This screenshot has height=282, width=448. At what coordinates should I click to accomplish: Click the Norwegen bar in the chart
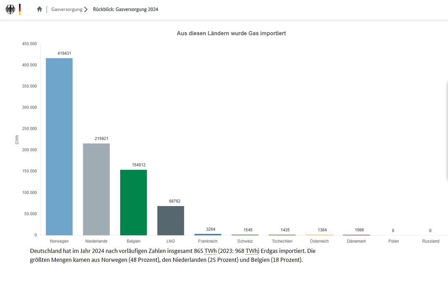pyautogui.click(x=59, y=146)
